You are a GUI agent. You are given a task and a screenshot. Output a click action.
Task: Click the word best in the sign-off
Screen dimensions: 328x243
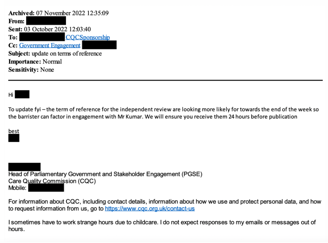click(x=14, y=131)
